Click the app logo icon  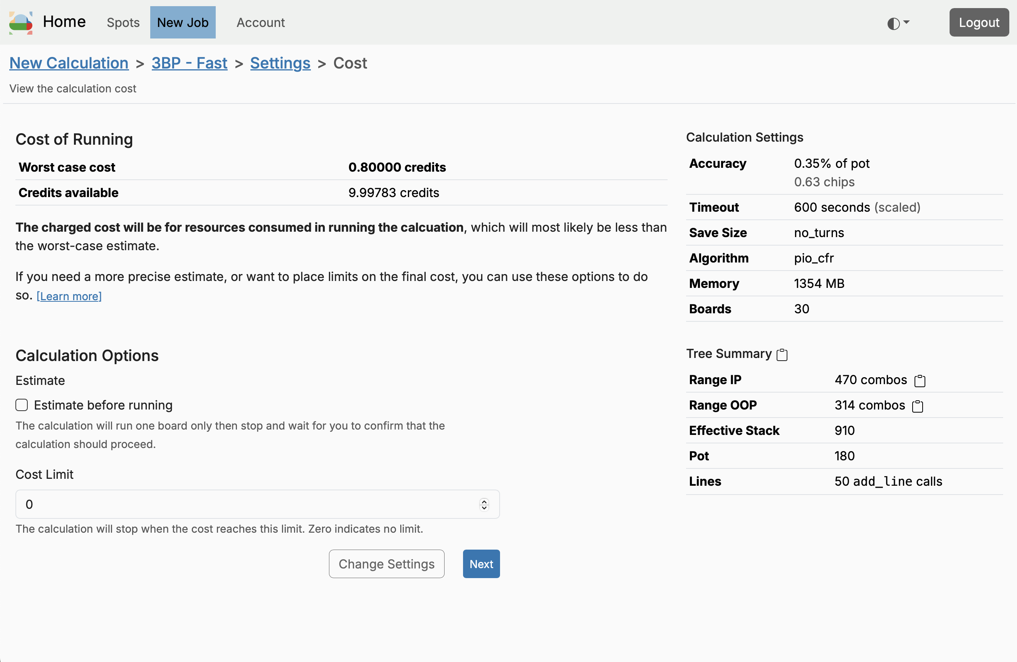[20, 23]
